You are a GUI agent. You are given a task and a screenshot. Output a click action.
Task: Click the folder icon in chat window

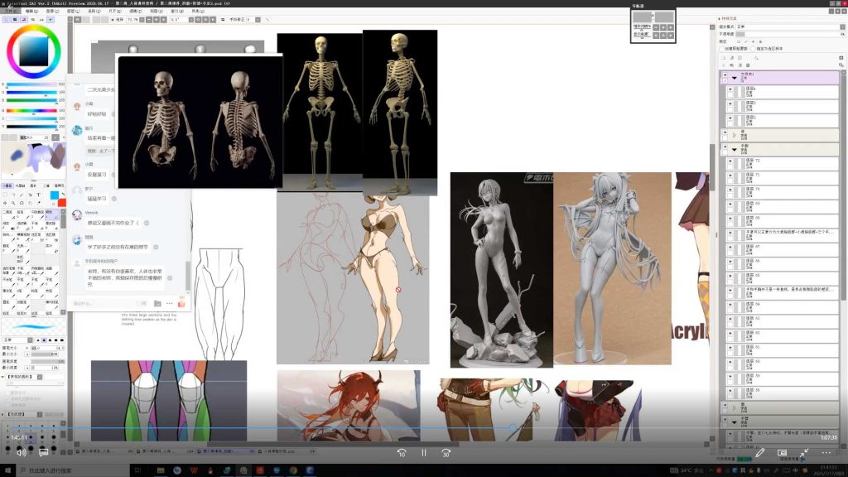[157, 303]
